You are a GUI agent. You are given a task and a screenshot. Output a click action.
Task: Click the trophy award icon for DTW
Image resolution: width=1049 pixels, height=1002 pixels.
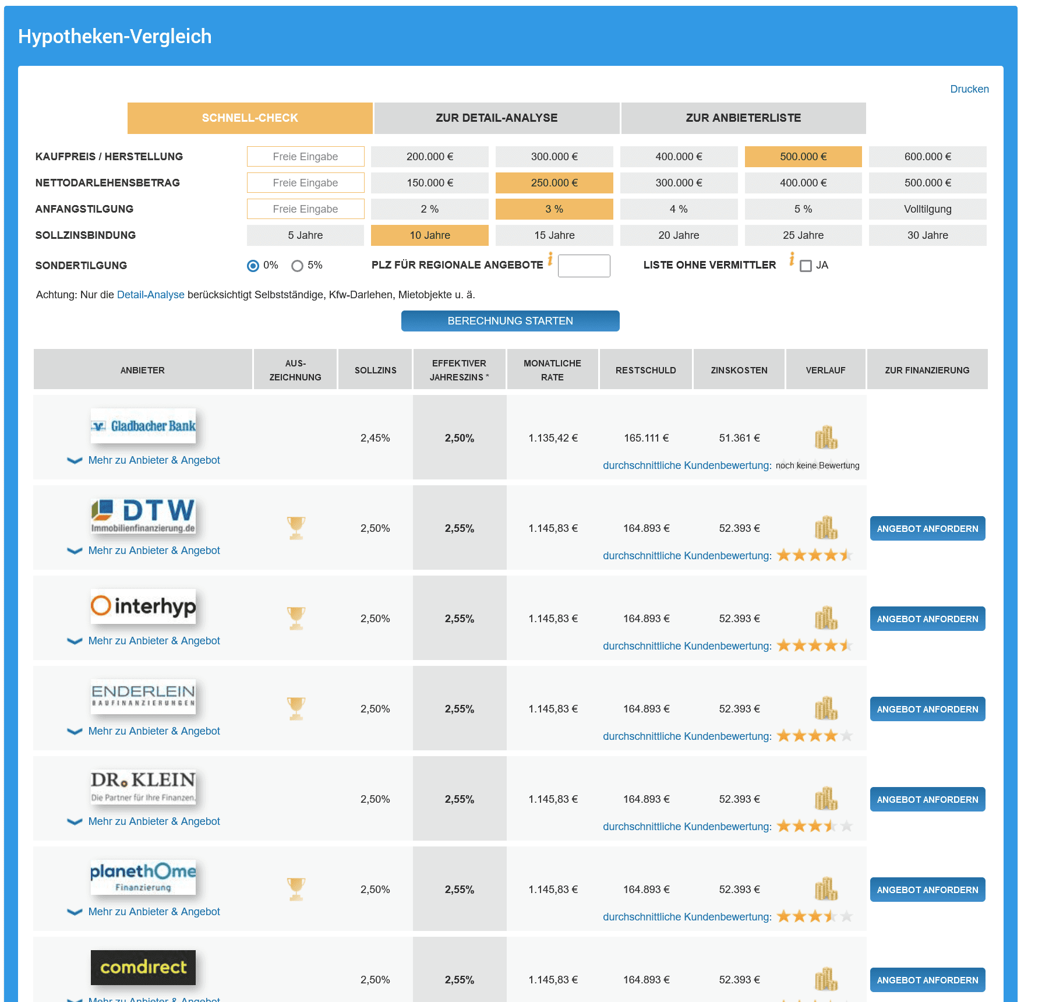(x=296, y=528)
